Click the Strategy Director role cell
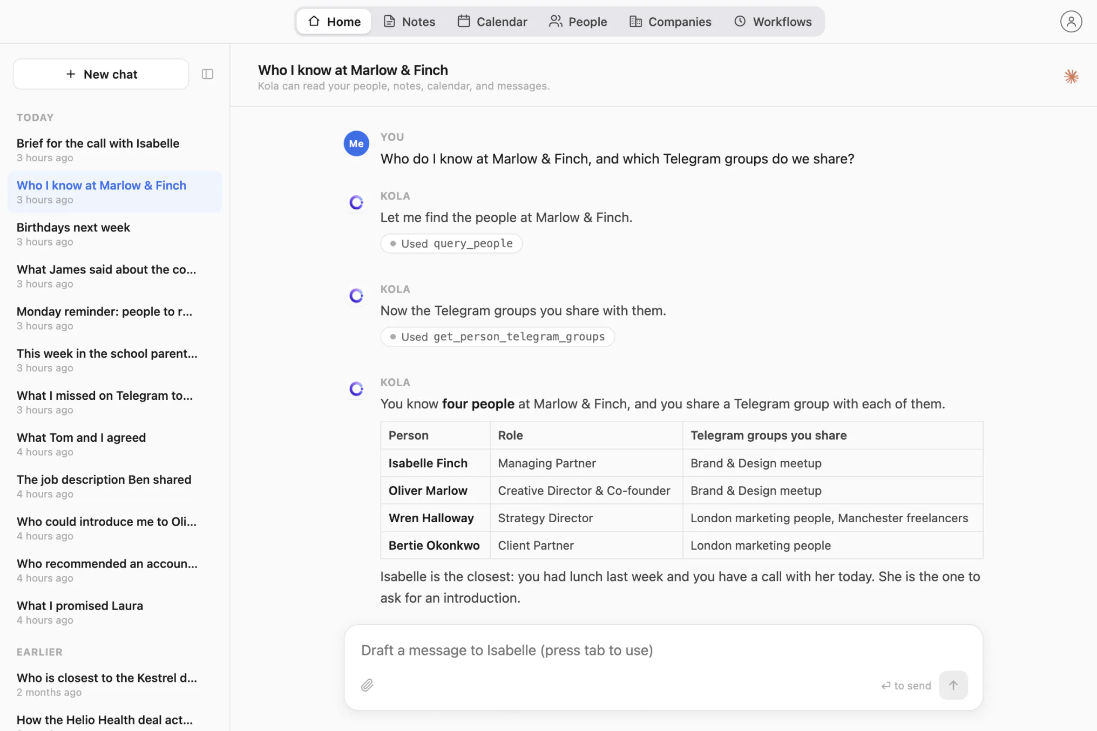 coord(586,518)
